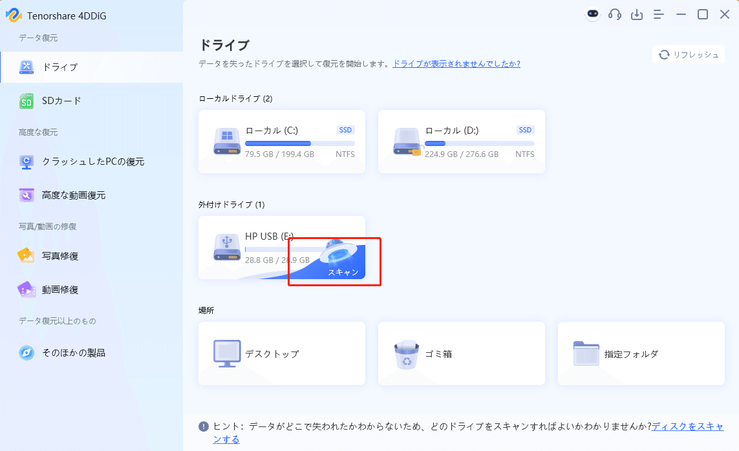Image resolution: width=739 pixels, height=451 pixels.
Task: Open the hamburger menu icon
Action: 659,15
